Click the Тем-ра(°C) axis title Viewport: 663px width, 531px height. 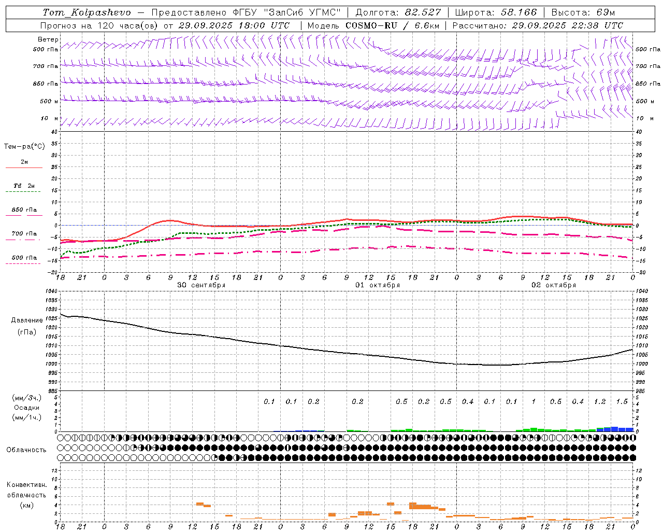[x=24, y=147]
